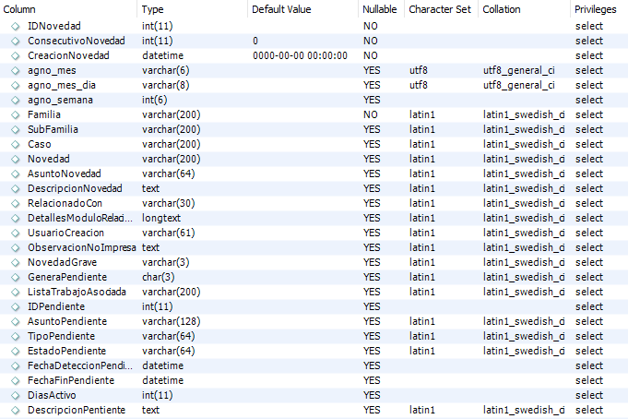Select the diamond icon next to agno_mes
The height and width of the screenshot is (419, 628).
click(16, 70)
